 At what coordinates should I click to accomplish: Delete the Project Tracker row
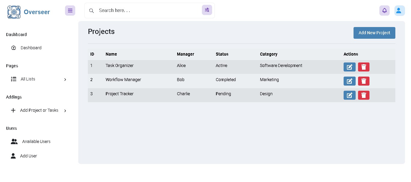[x=363, y=95]
